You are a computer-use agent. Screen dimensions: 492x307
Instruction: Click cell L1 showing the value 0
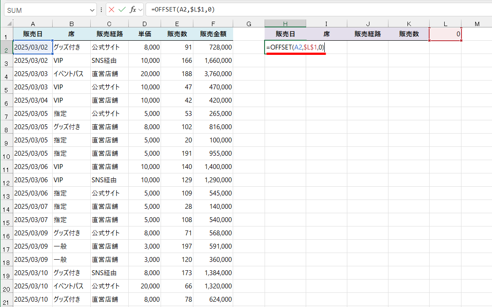point(445,33)
